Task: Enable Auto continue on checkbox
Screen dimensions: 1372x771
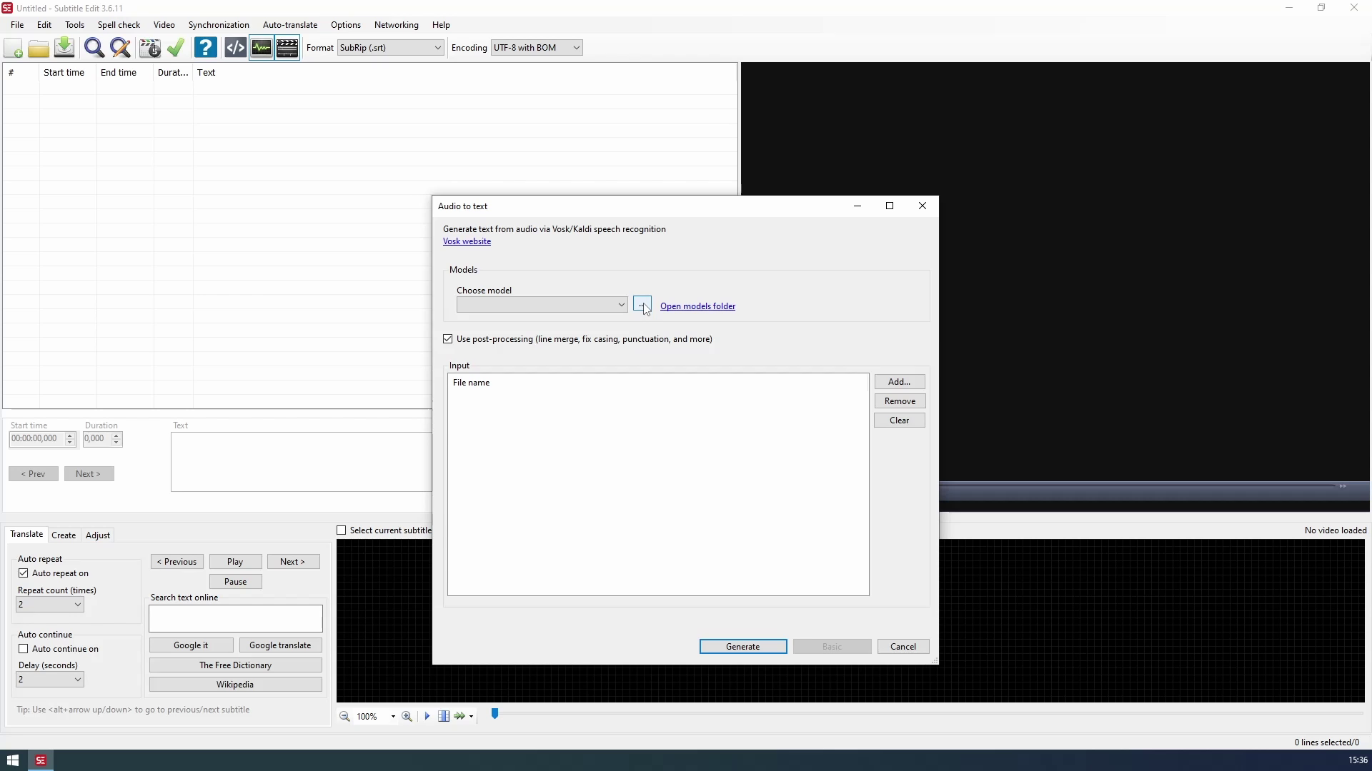Action: coord(24,649)
